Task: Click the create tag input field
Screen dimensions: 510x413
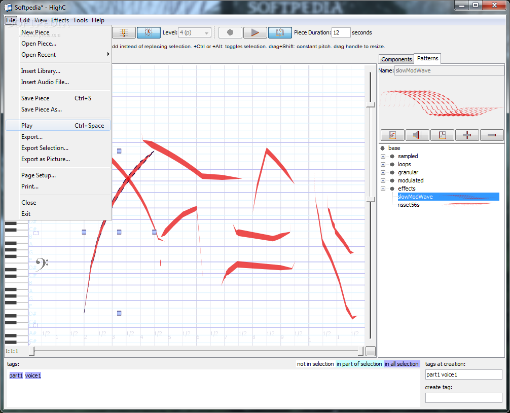Action: (x=463, y=398)
